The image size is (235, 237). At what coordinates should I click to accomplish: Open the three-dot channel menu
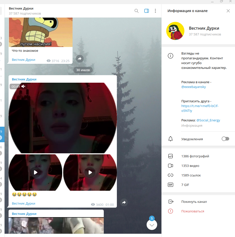point(155,11)
